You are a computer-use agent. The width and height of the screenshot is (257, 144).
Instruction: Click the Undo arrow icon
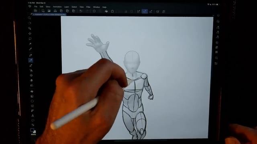[x=81, y=11]
